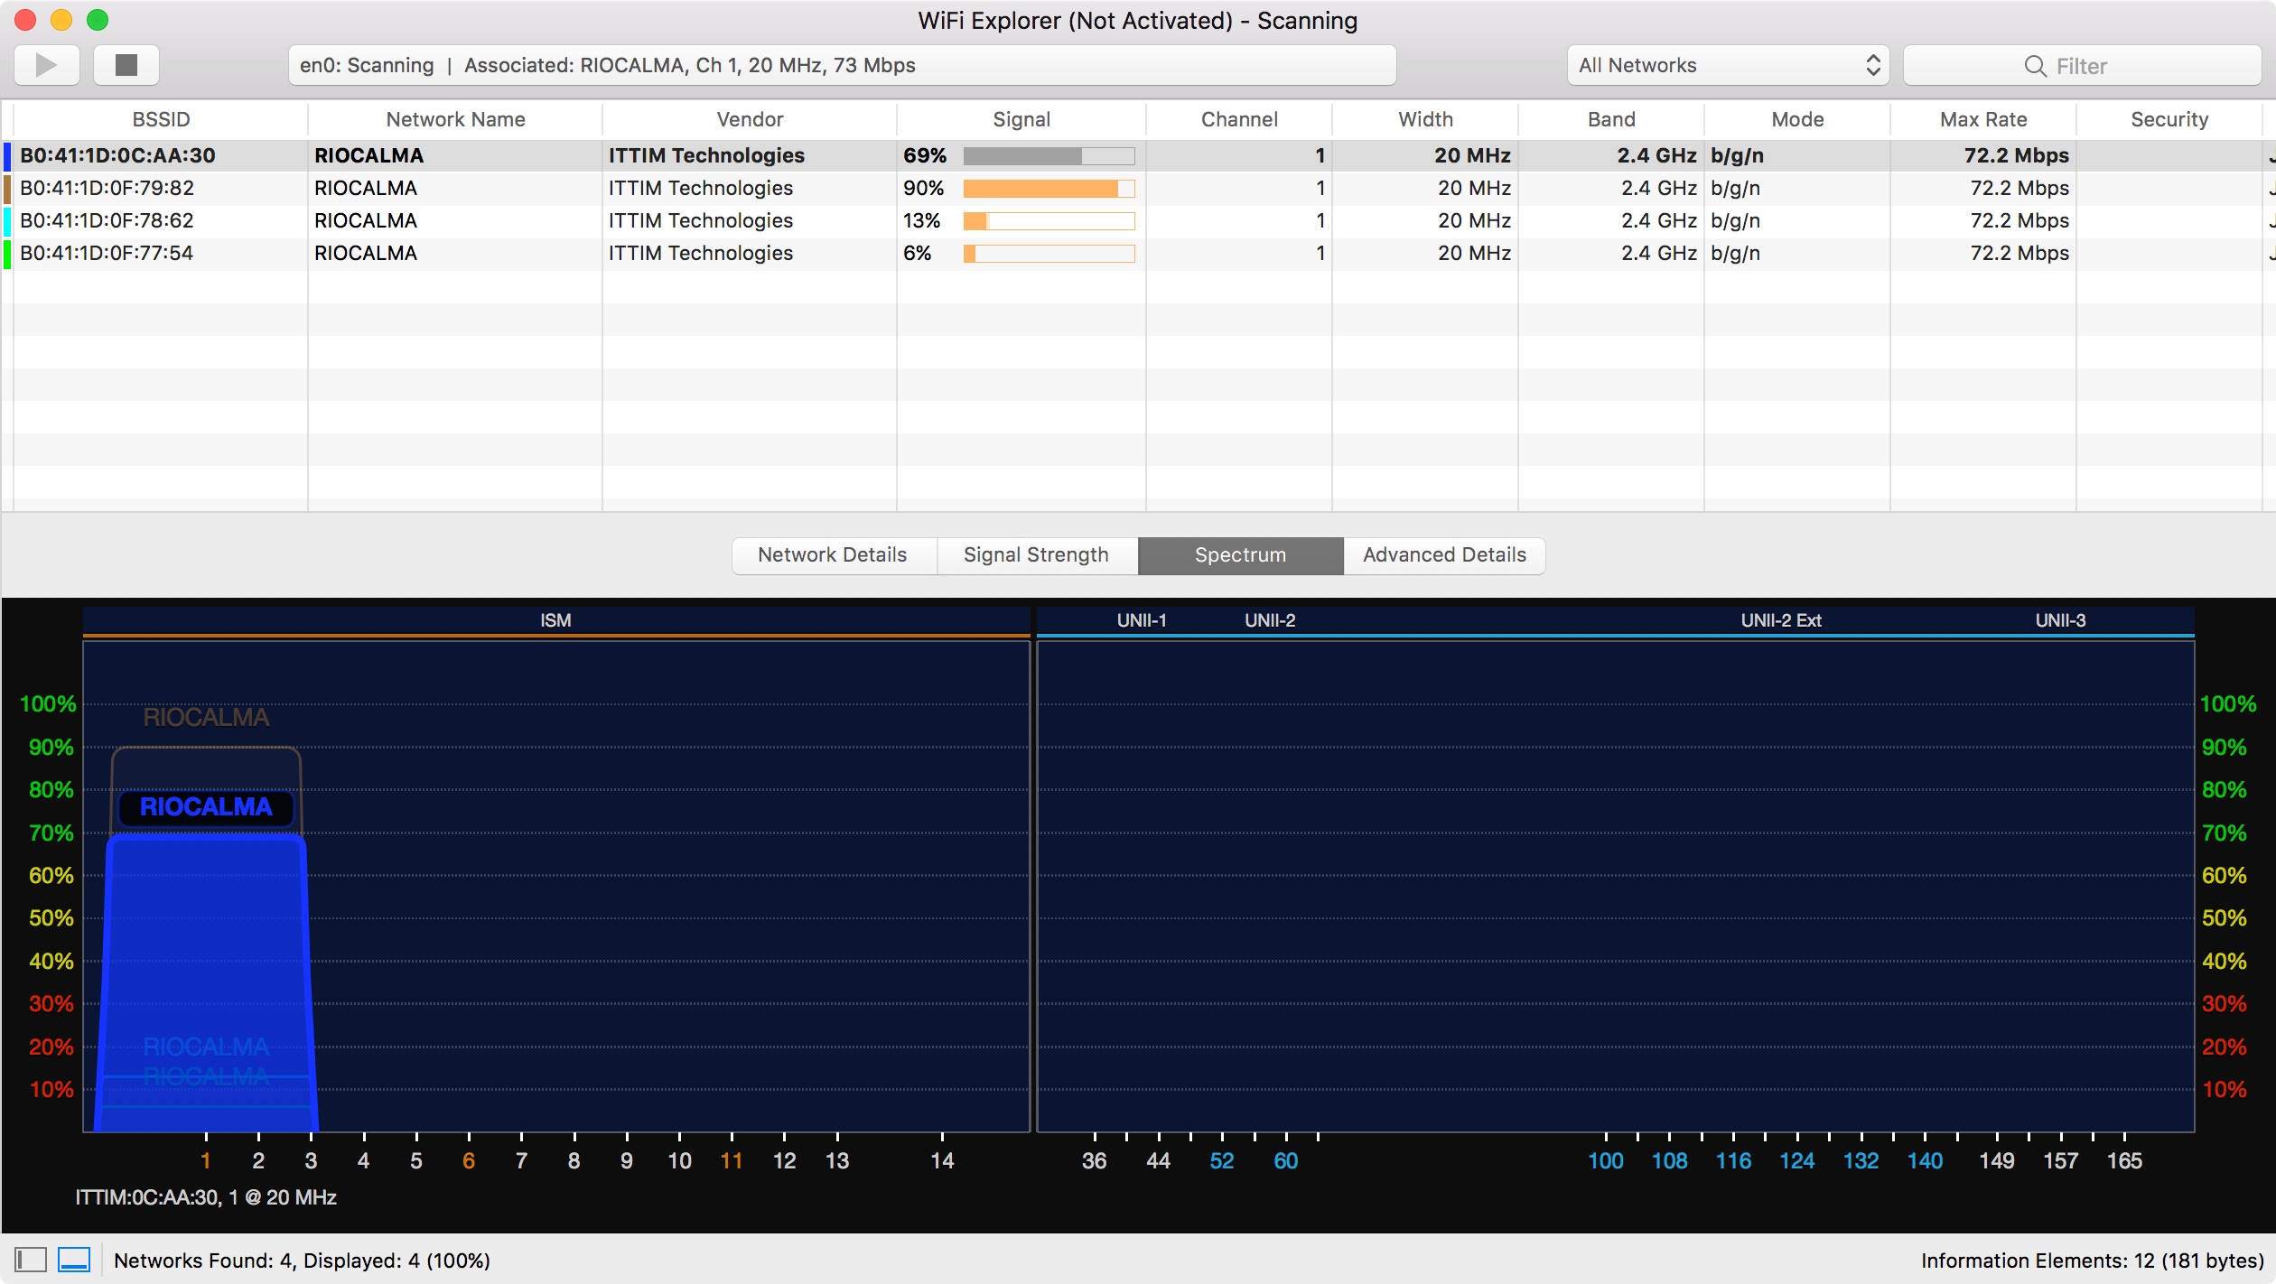This screenshot has height=1284, width=2276.
Task: Click the green color swatch for B0:41:1D:0F:77:54
Action: pos(7,254)
